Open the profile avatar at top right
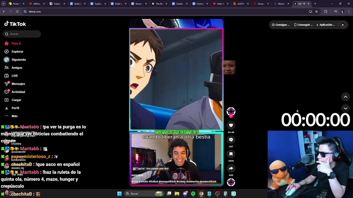The width and height of the screenshot is (353, 198). tap(343, 25)
